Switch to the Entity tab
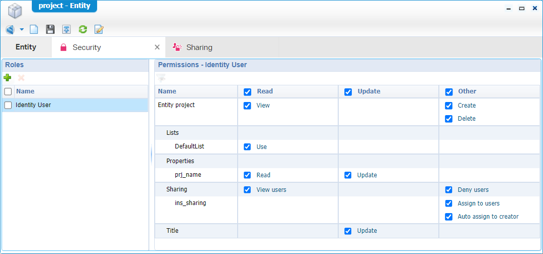This screenshot has width=543, height=254. tap(26, 47)
